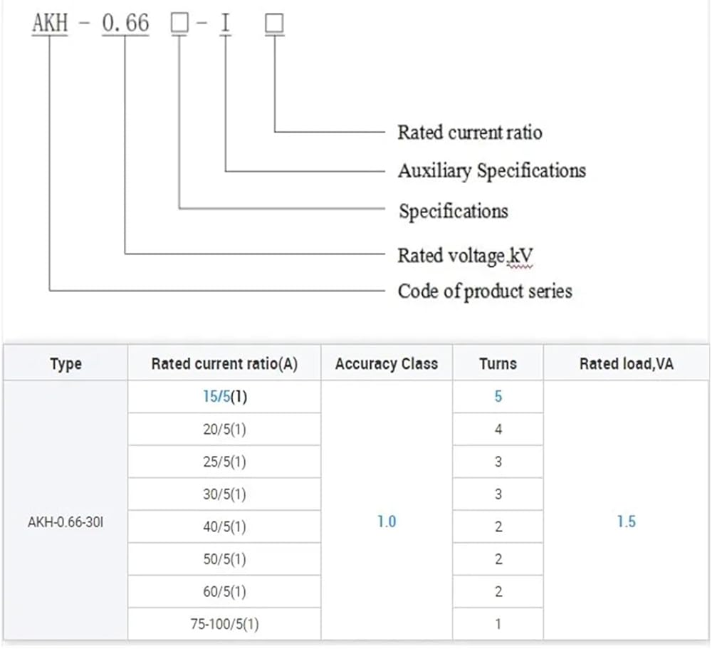The image size is (712, 649).
Task: Click the 40/5(1) current ratio cell
Action: tap(224, 527)
